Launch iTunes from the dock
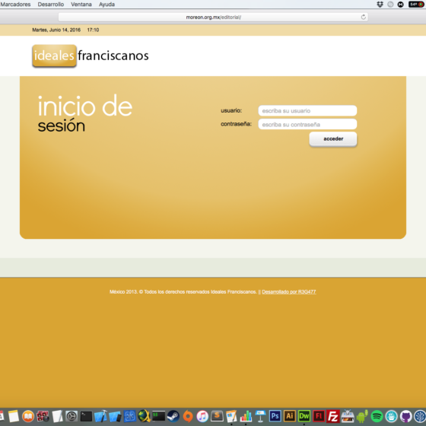This screenshot has height=426, width=426. coord(202,416)
